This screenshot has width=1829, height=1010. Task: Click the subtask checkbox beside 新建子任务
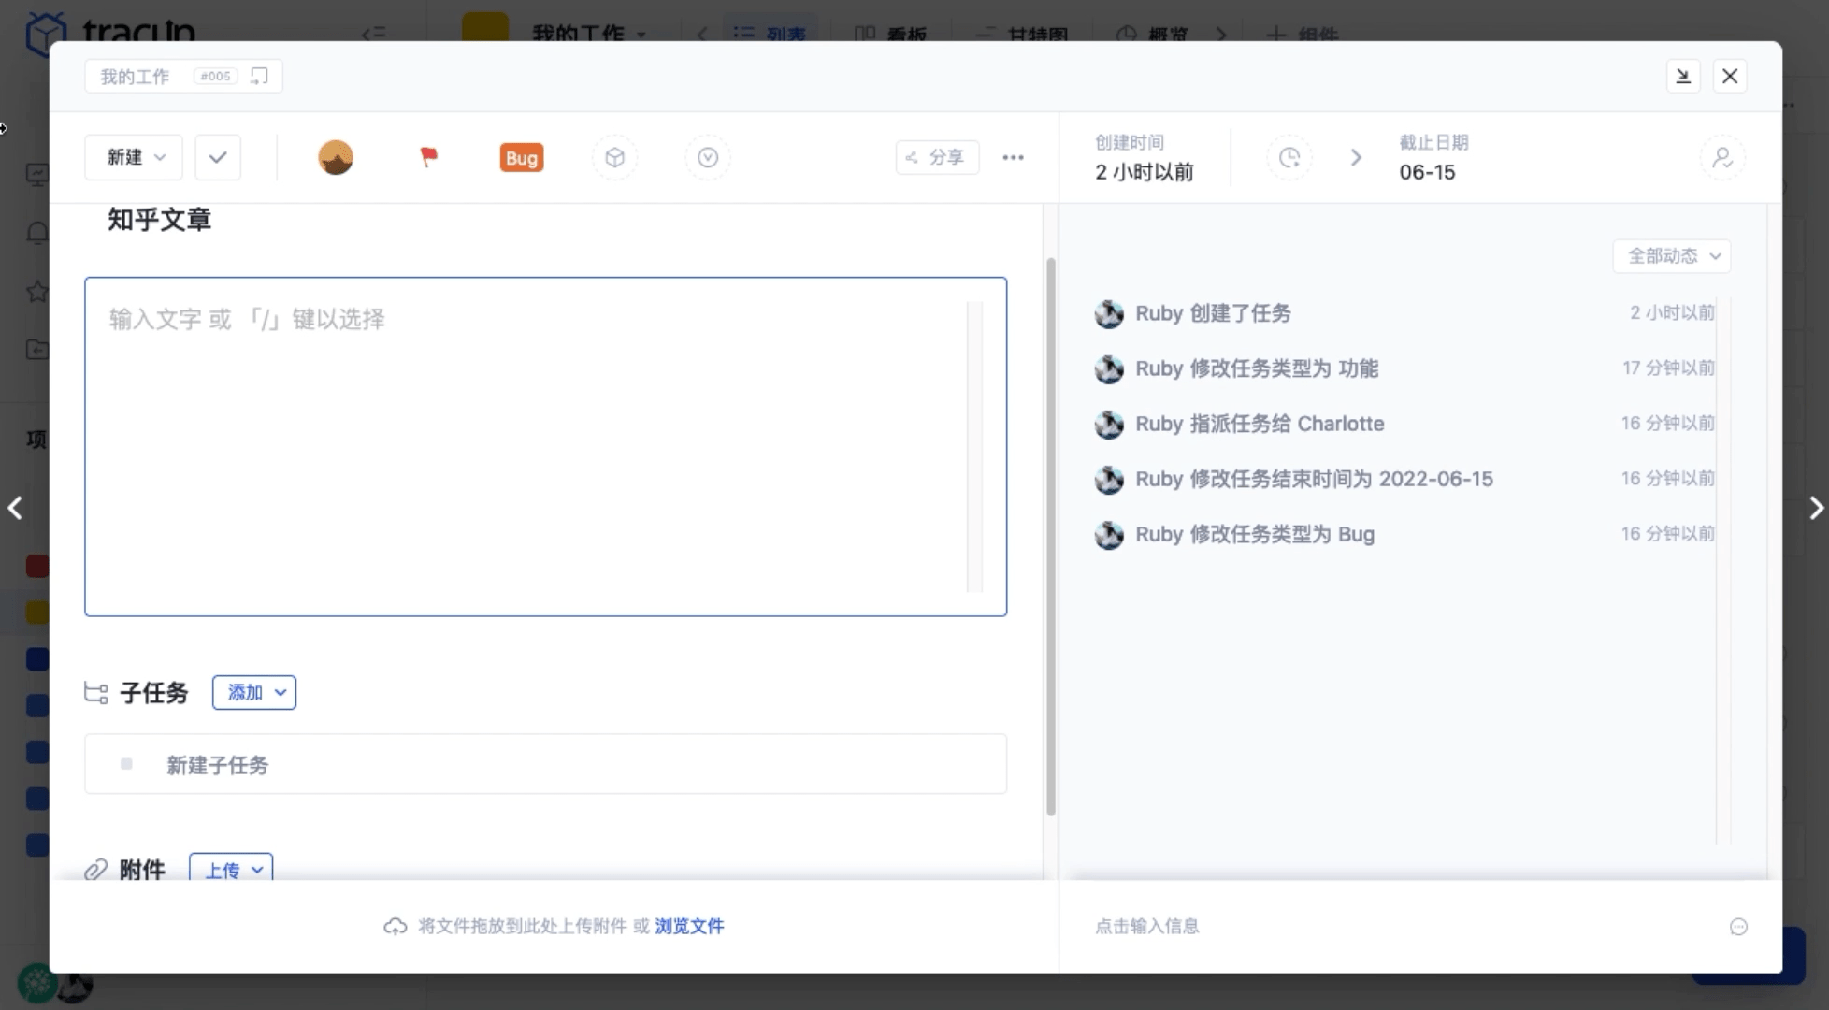(125, 764)
